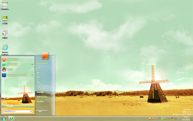This screenshot has height=121, width=193.
Task: Expand All Programs in Start menu
Action: click(x=18, y=106)
